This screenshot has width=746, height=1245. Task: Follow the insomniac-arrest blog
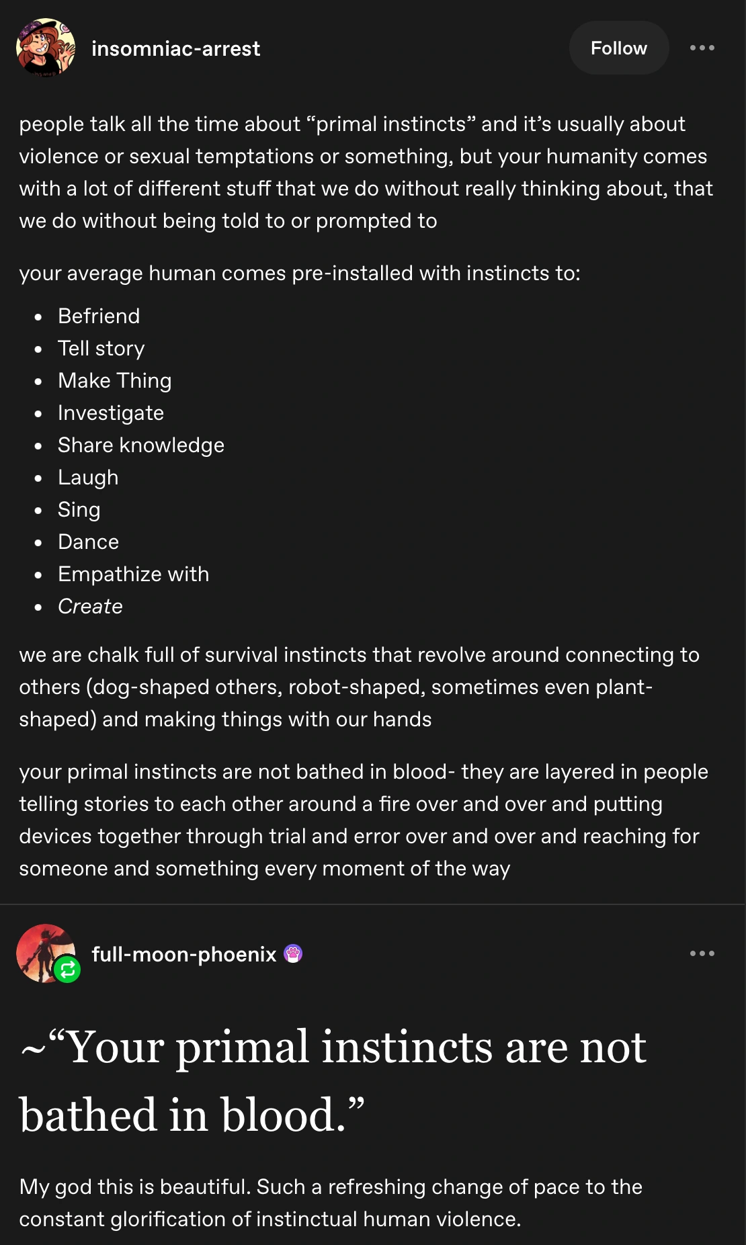618,48
